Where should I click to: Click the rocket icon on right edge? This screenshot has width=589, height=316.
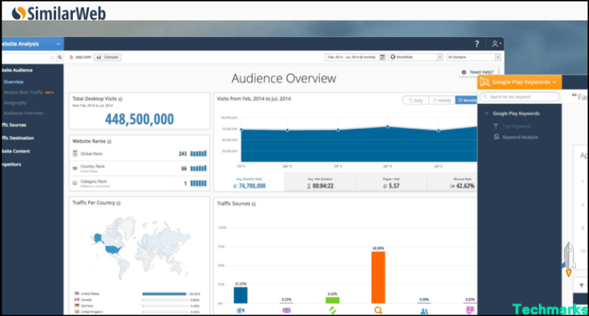pos(568,258)
